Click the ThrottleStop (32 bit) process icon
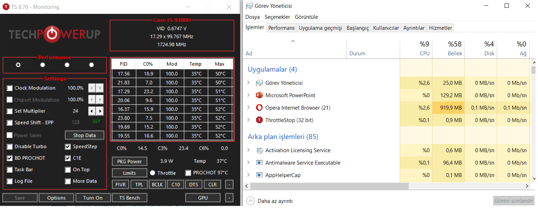The width and height of the screenshot is (538, 210). click(x=259, y=120)
